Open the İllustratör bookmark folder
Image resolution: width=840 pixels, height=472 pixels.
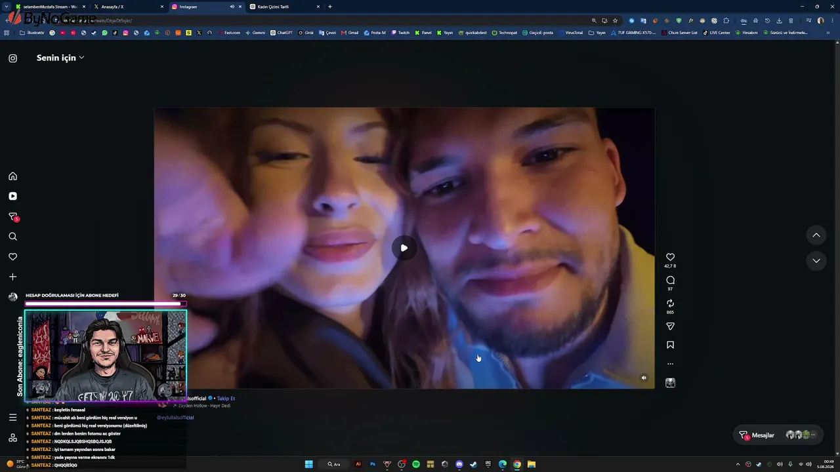33,33
